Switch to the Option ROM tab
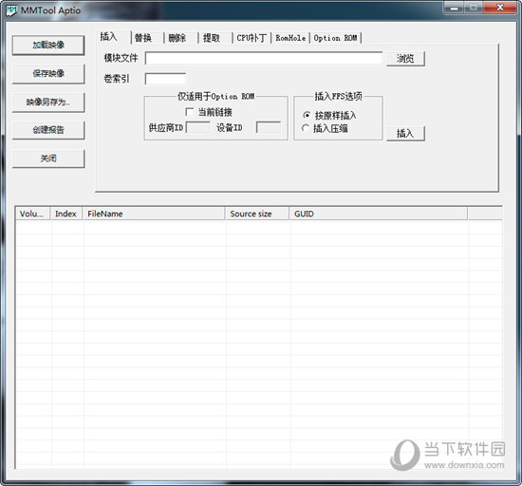This screenshot has height=486, width=522. point(335,38)
